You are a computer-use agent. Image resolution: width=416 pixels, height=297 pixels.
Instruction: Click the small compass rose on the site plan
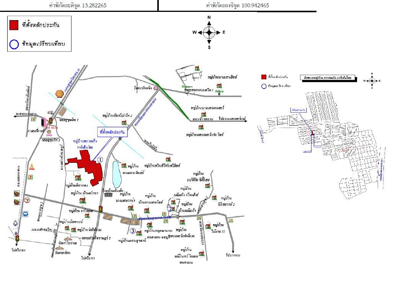372,81
